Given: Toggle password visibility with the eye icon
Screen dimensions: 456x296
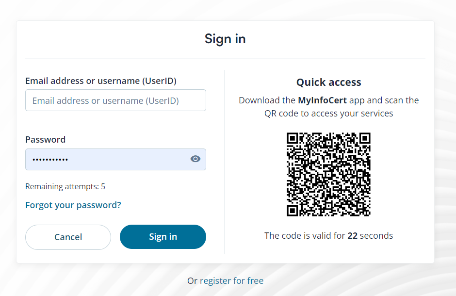Looking at the screenshot, I should point(195,159).
